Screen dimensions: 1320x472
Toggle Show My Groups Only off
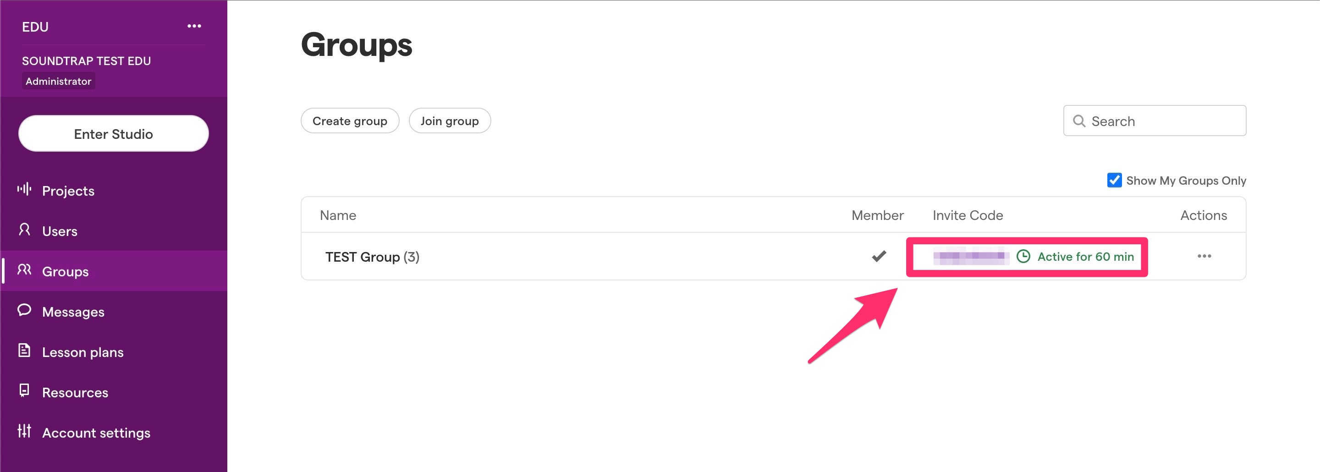click(x=1115, y=181)
